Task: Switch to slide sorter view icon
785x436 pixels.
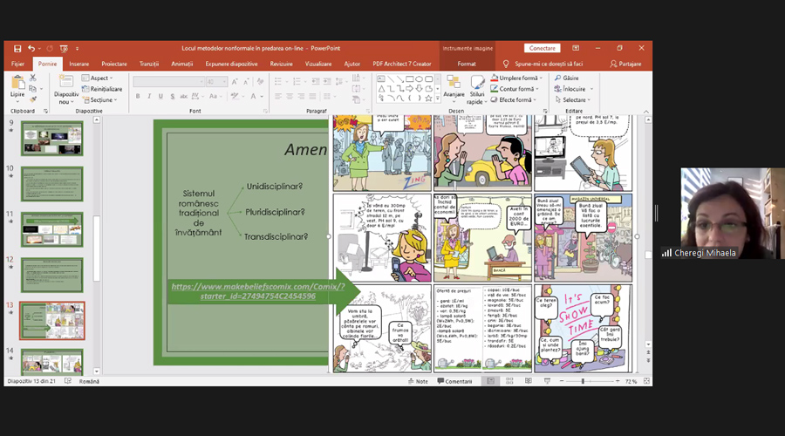Action: tap(509, 381)
